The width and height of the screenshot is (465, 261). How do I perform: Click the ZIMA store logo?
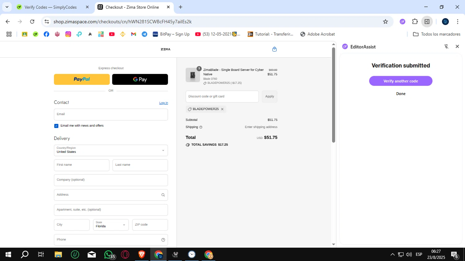166,49
